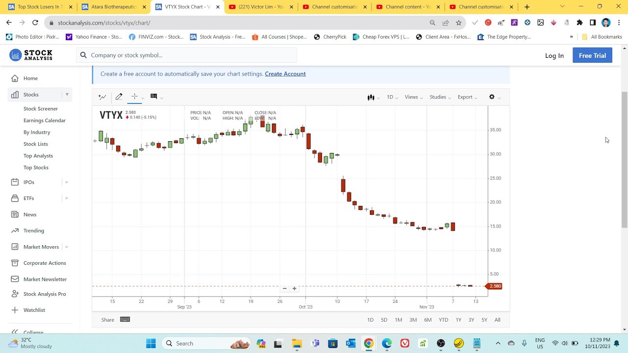Select the 6M range
This screenshot has width=628, height=353.
tap(428, 320)
